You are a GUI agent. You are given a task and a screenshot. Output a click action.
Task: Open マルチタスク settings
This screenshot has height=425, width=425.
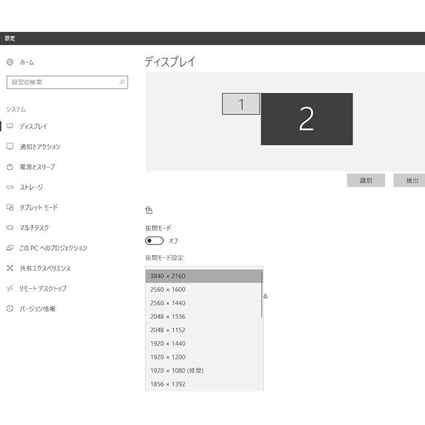click(x=34, y=228)
